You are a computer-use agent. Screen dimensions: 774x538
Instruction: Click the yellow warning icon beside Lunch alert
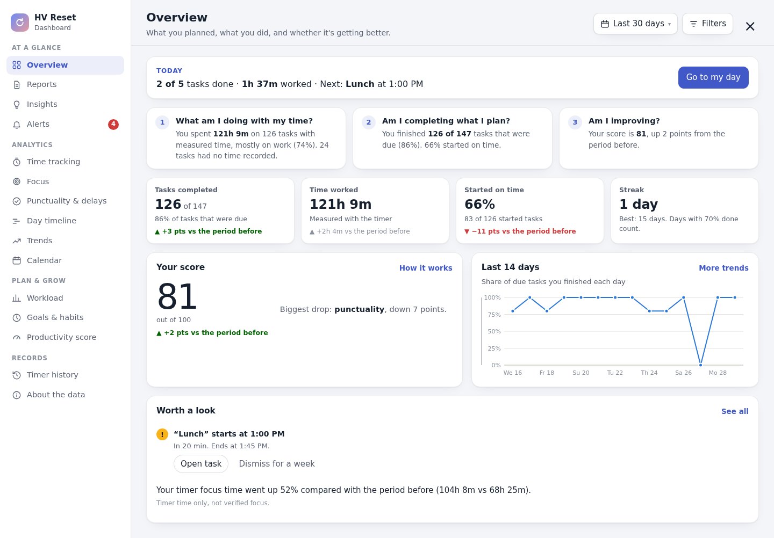pyautogui.click(x=162, y=434)
